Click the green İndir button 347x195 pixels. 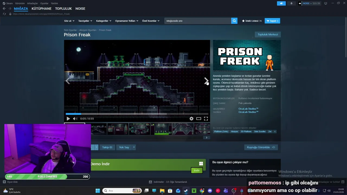click(197, 170)
